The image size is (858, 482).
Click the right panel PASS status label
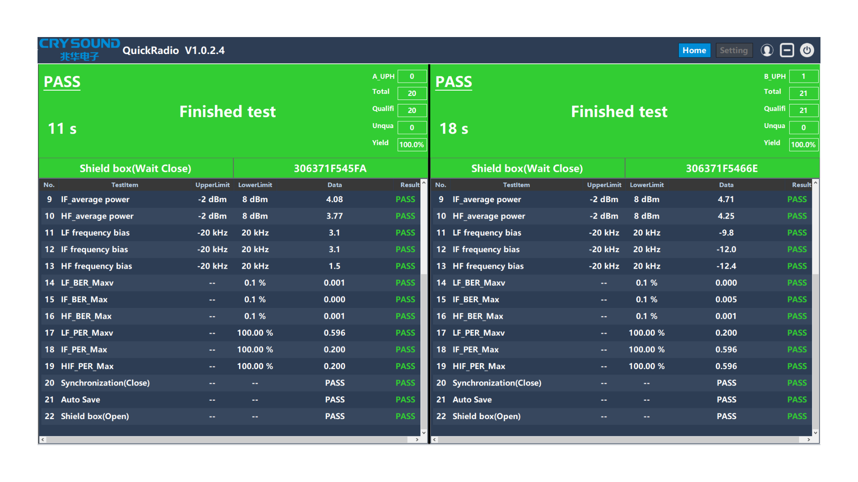[x=454, y=82]
